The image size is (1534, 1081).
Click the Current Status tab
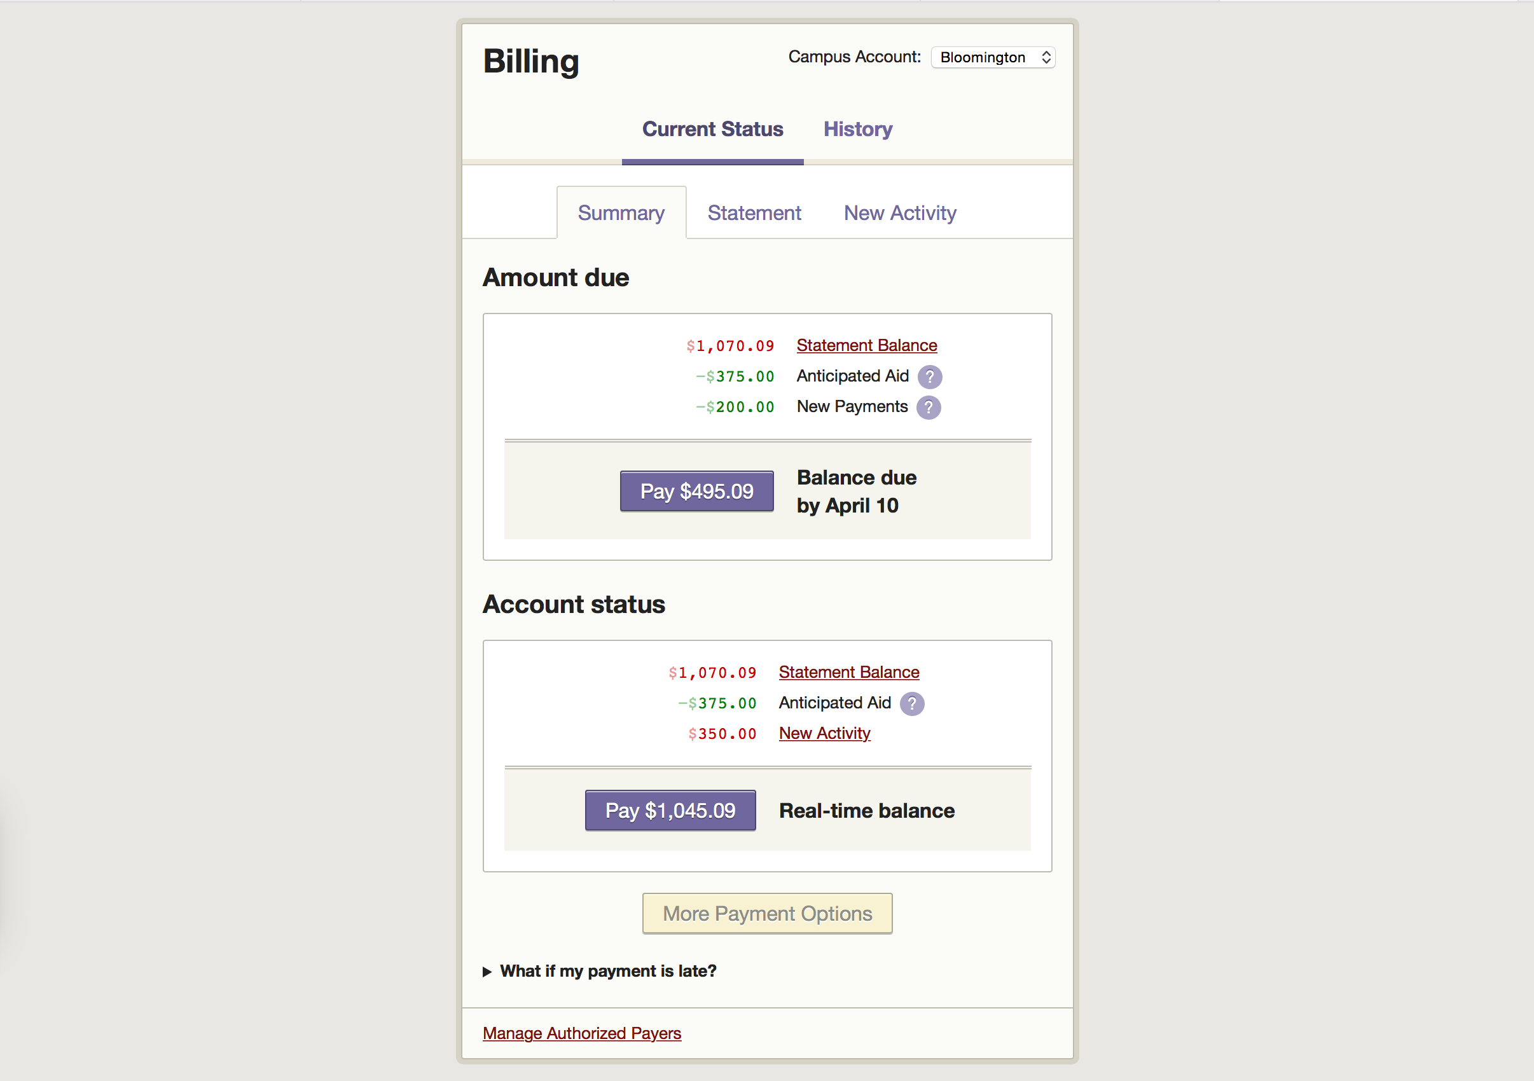click(x=712, y=128)
